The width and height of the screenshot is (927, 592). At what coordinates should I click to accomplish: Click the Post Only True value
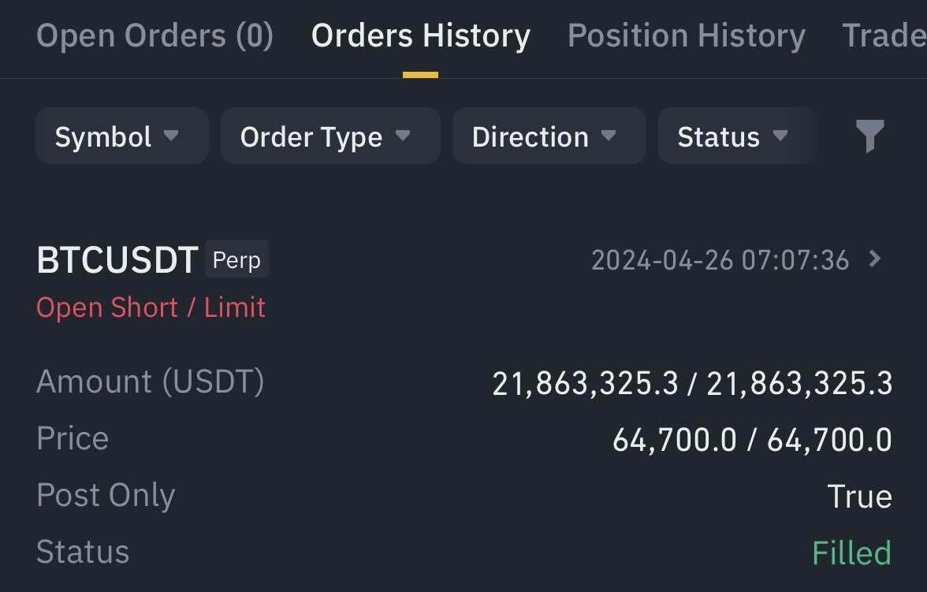tap(859, 497)
